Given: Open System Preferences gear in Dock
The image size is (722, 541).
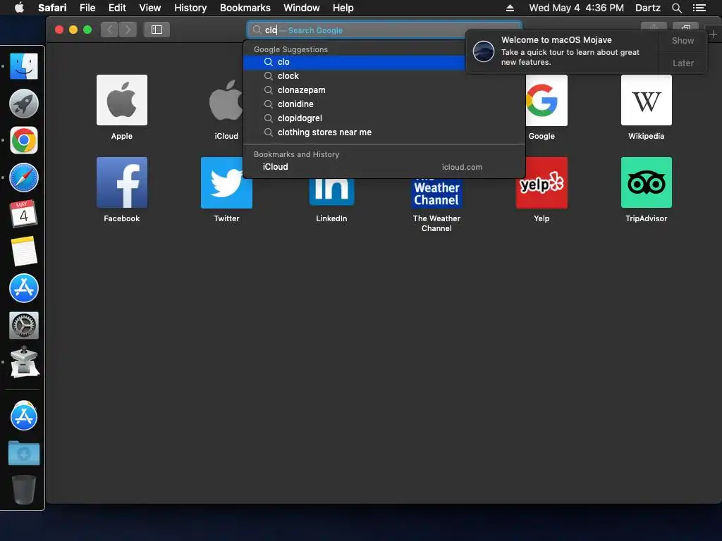Looking at the screenshot, I should (23, 325).
